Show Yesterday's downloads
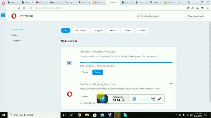 point(16,41)
